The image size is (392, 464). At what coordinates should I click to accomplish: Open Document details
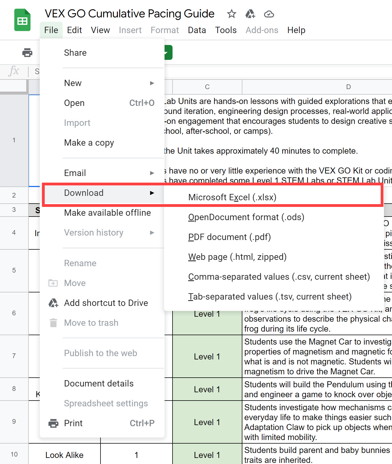(x=99, y=383)
